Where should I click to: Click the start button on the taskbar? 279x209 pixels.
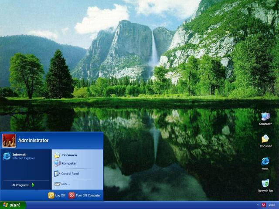(x=13, y=205)
